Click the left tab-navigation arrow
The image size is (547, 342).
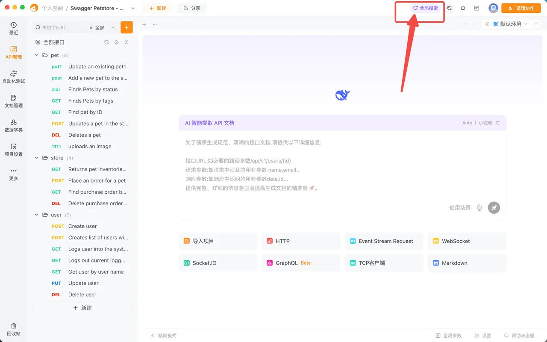coord(465,24)
